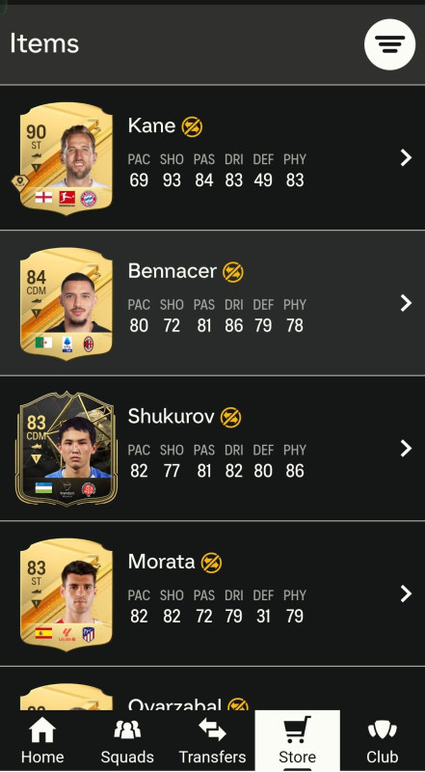Select Bennacer's 84 CDM player card
425x772 pixels.
tap(66, 303)
